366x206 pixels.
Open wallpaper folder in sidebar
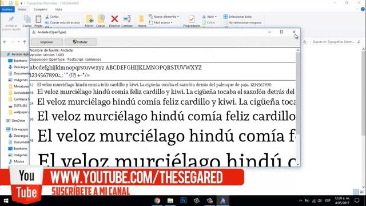(x=19, y=112)
